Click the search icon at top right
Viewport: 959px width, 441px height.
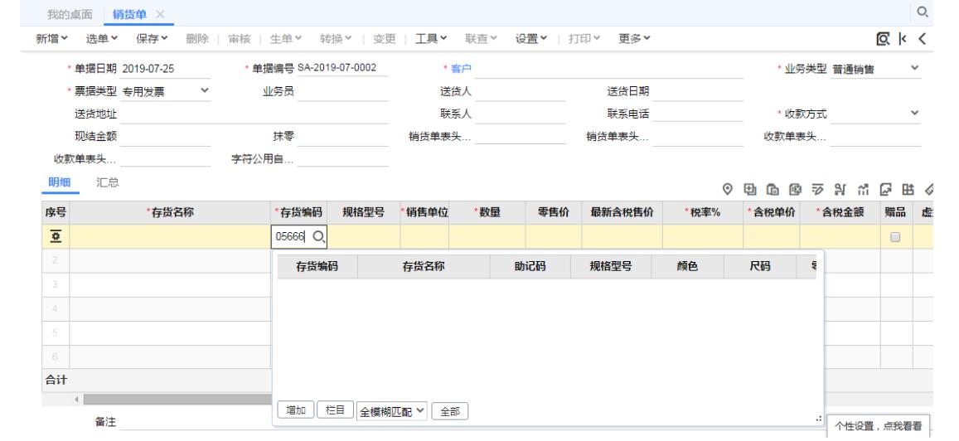(947, 12)
